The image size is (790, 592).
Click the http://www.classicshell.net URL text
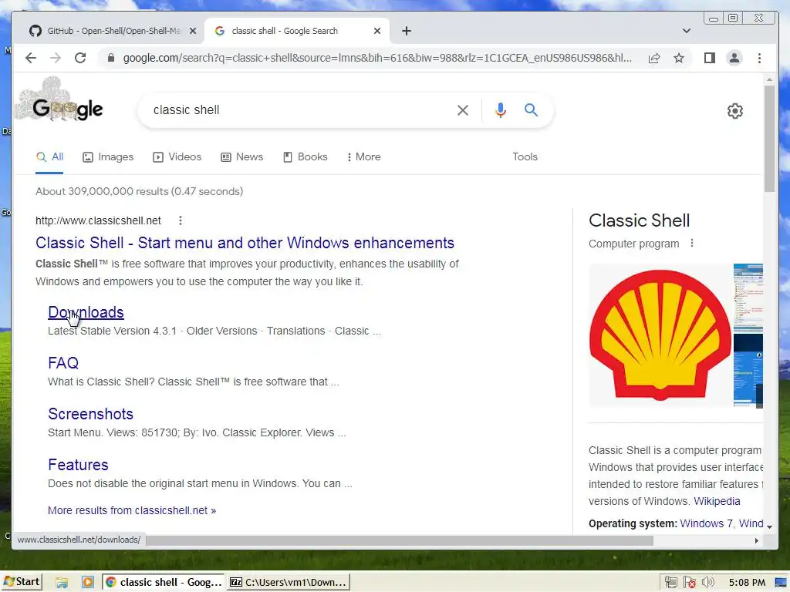tap(98, 220)
